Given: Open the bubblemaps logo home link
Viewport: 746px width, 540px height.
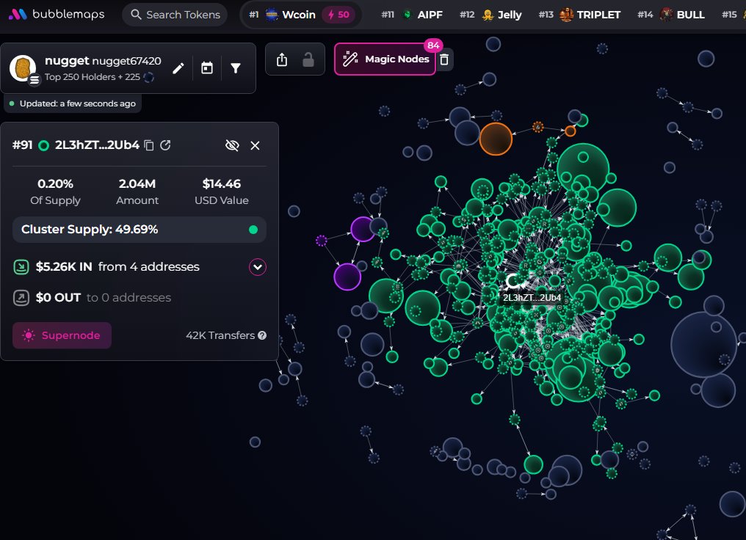Looking at the screenshot, I should pyautogui.click(x=57, y=14).
